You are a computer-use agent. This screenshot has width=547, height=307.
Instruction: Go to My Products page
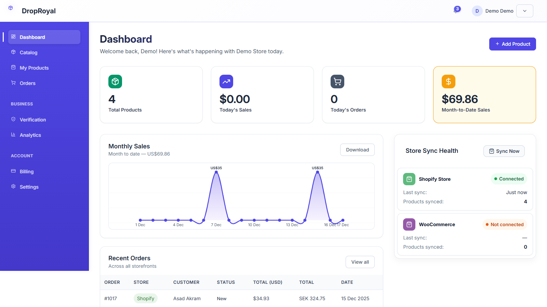click(34, 68)
